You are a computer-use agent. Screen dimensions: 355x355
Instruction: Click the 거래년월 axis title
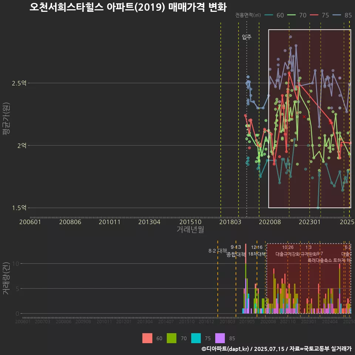[x=190, y=229]
